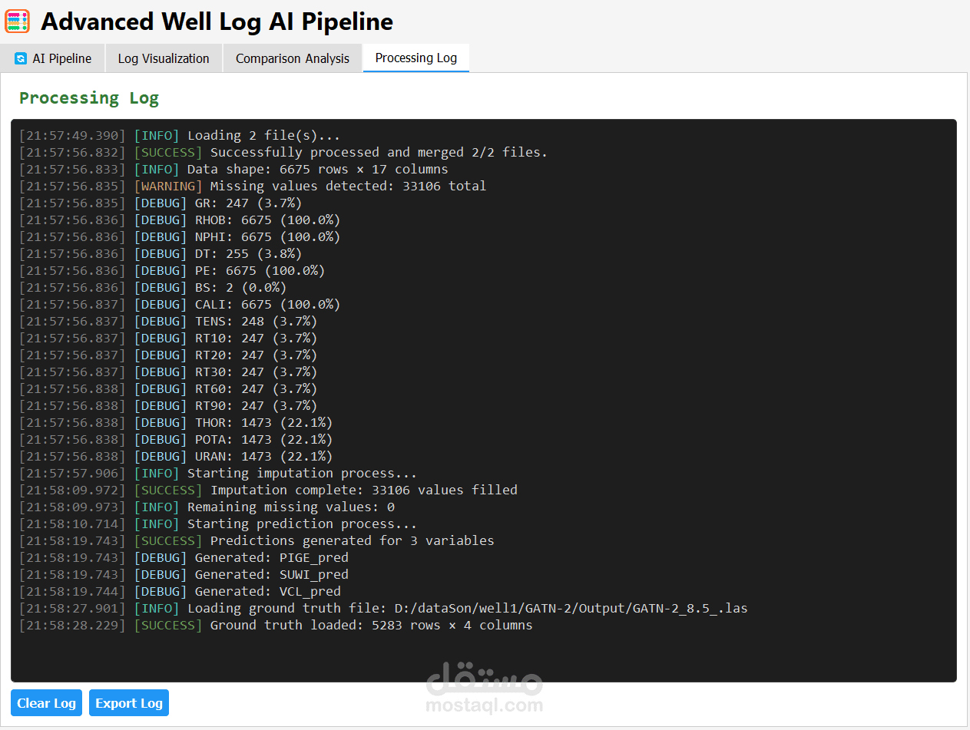
Task: Open the AI Pipeline tab
Action: [53, 58]
